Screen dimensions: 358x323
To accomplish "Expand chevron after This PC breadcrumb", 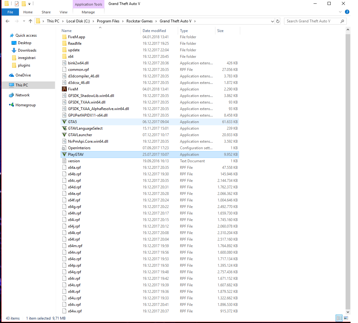I will [x=63, y=21].
